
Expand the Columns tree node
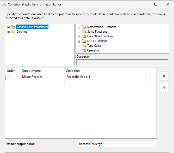tap(9, 32)
